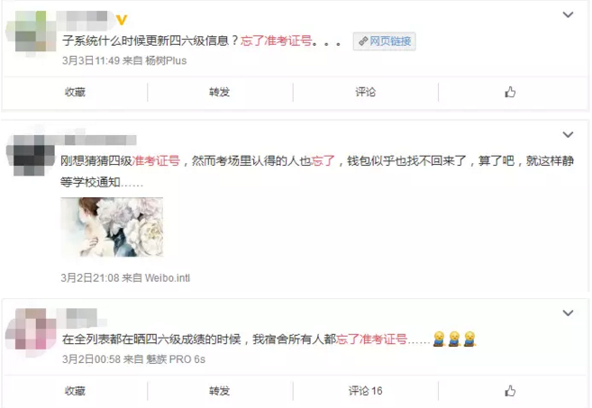Click 转发 on the third post

[219, 391]
